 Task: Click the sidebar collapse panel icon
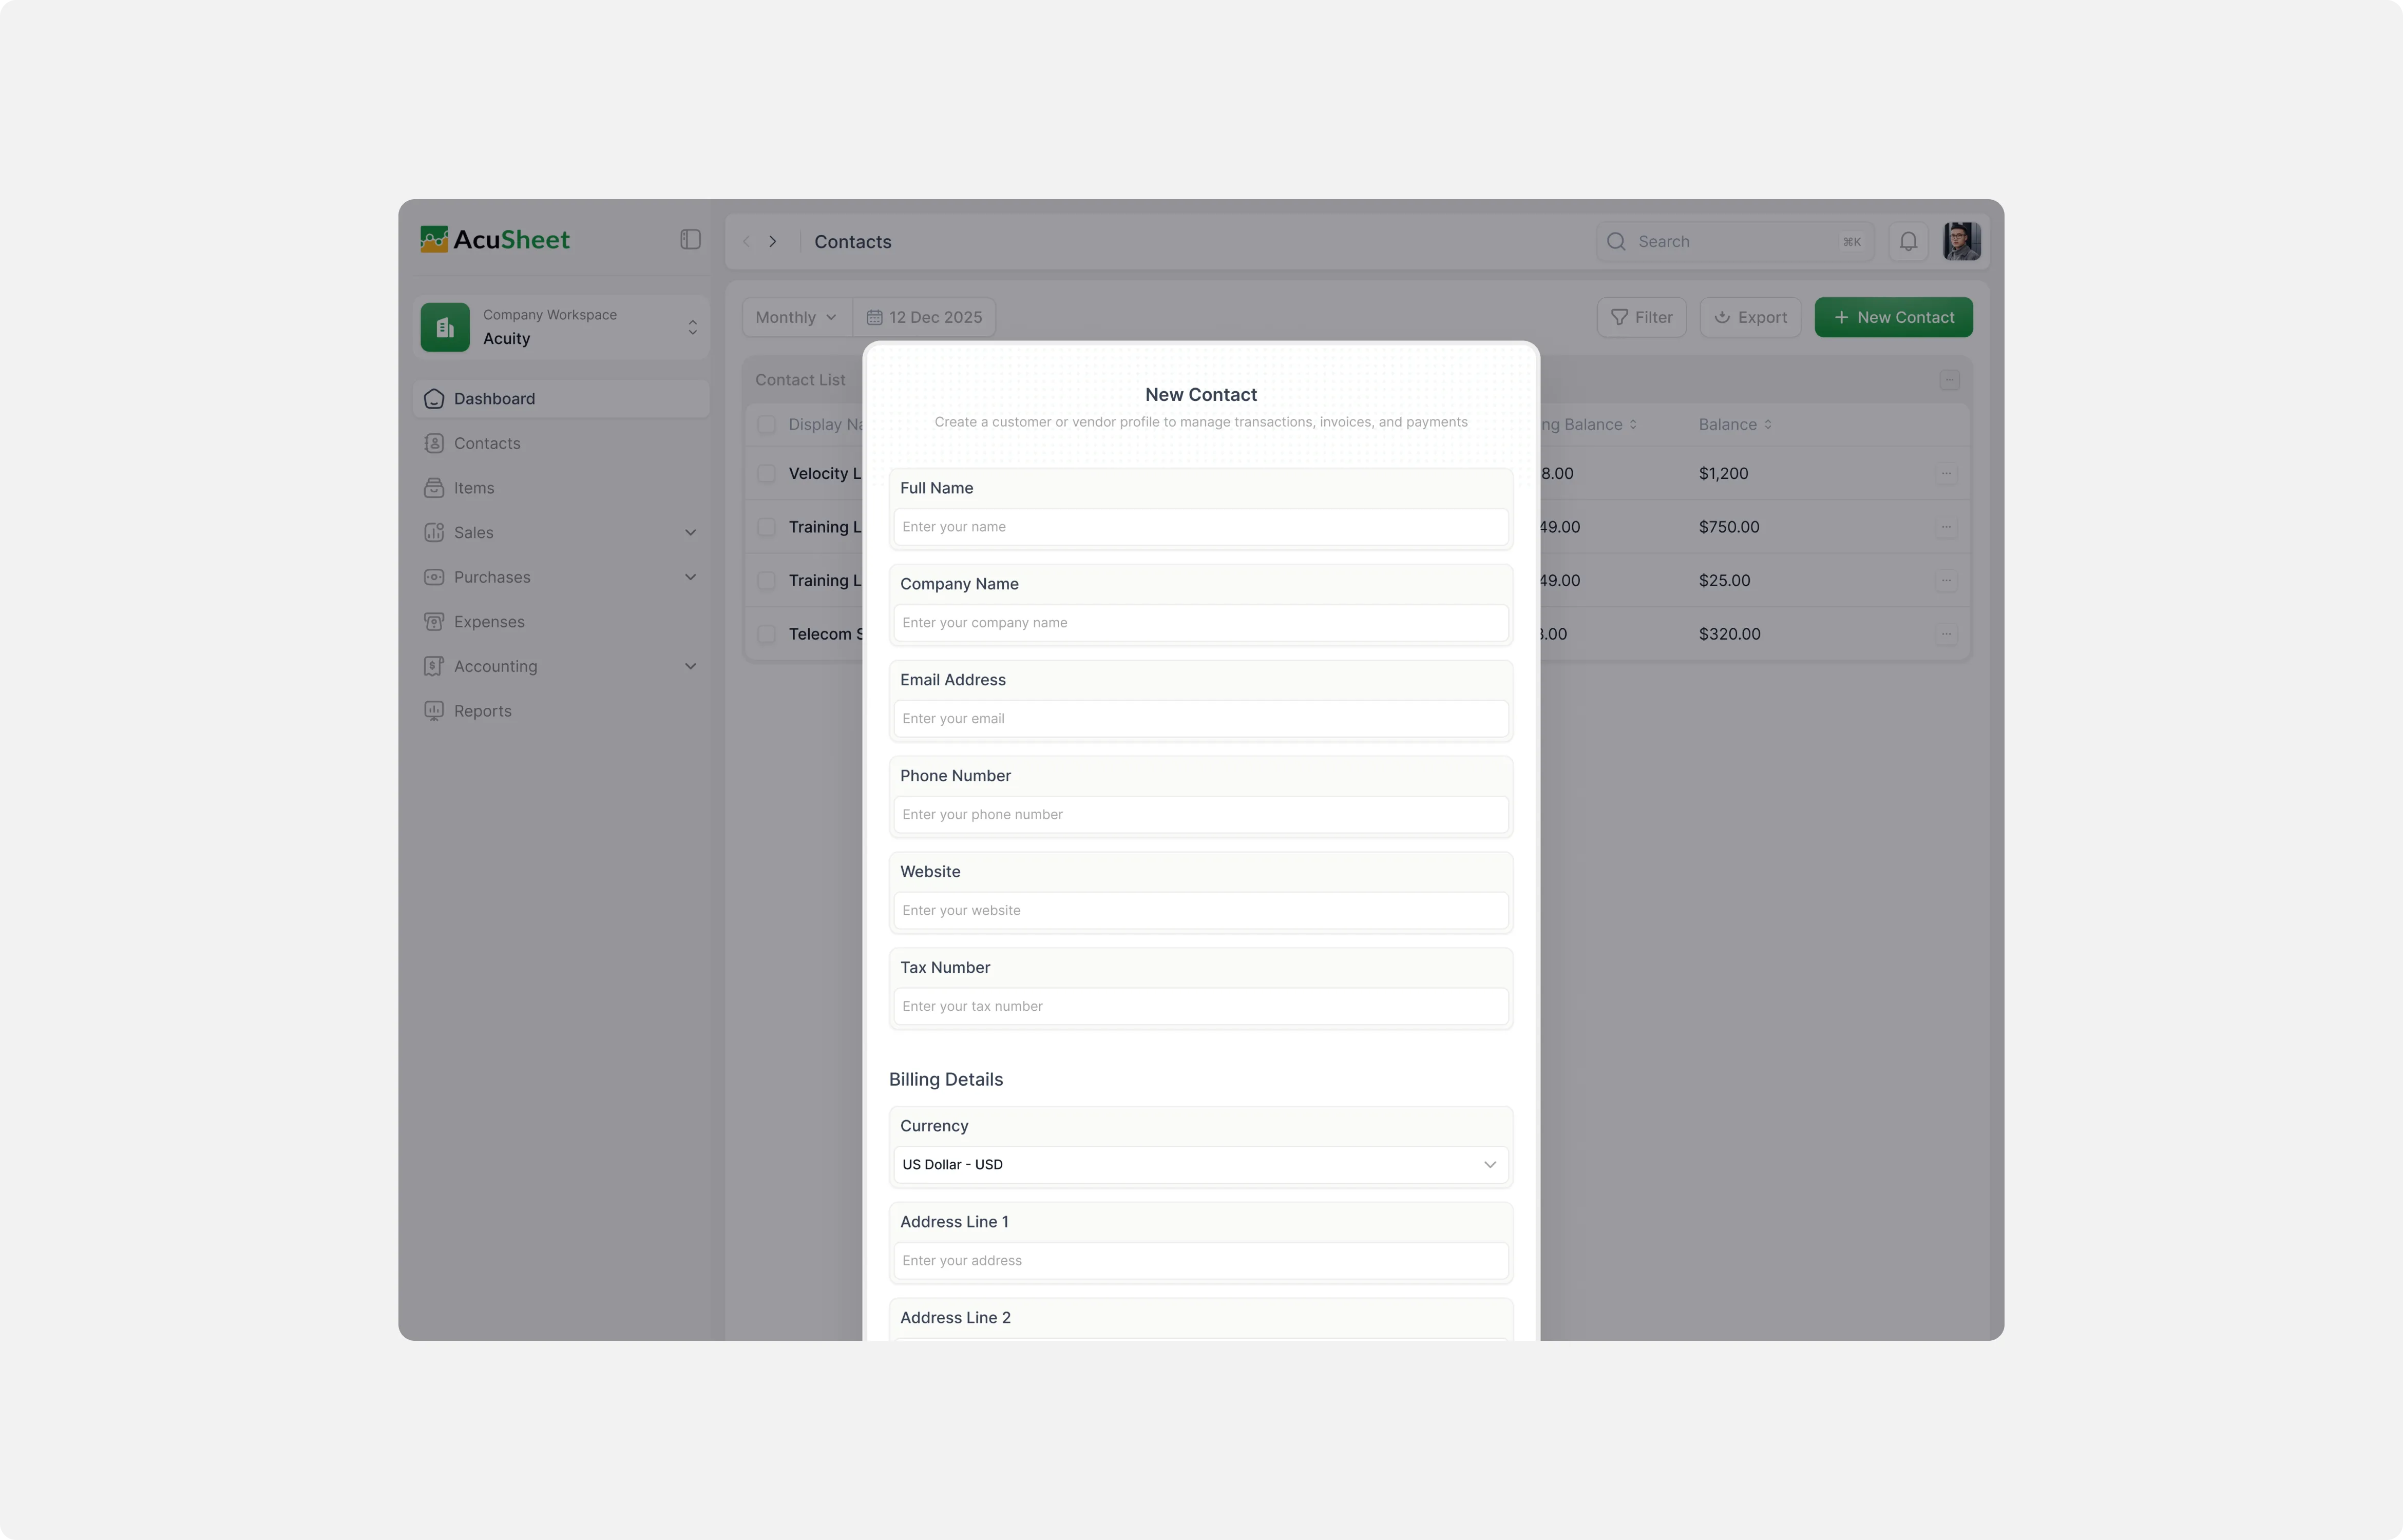690,240
